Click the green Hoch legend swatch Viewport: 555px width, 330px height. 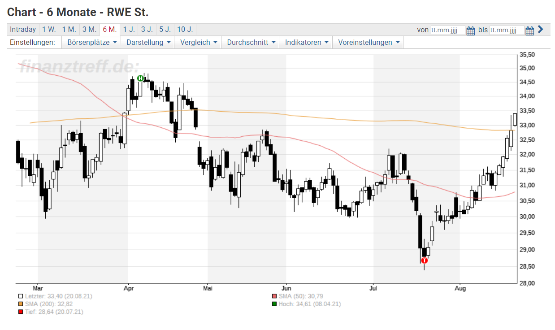274,304
